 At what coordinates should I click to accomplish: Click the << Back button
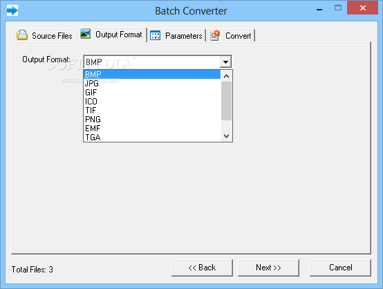pyautogui.click(x=202, y=268)
